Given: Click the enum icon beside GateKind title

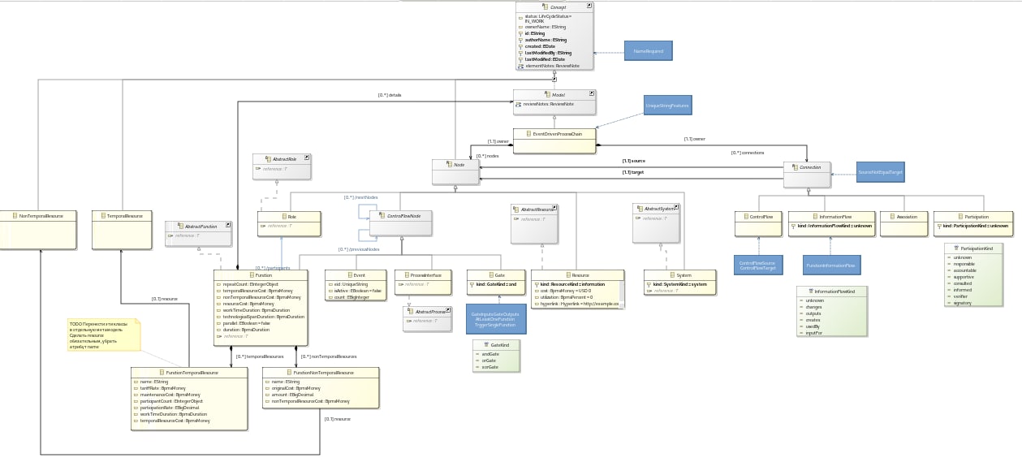Looking at the screenshot, I should pos(487,344).
